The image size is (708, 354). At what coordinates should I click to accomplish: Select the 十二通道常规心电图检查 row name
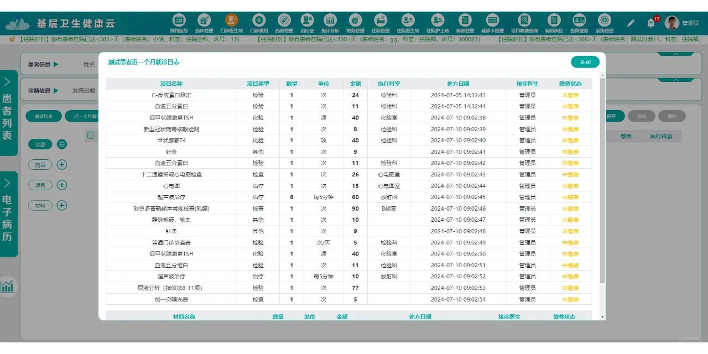point(171,174)
